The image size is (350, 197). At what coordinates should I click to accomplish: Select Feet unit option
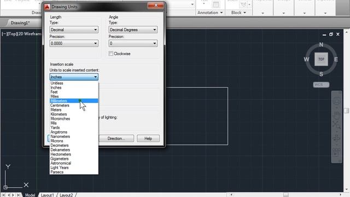point(74,92)
